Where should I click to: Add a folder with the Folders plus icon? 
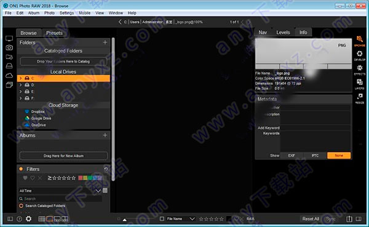[105, 42]
